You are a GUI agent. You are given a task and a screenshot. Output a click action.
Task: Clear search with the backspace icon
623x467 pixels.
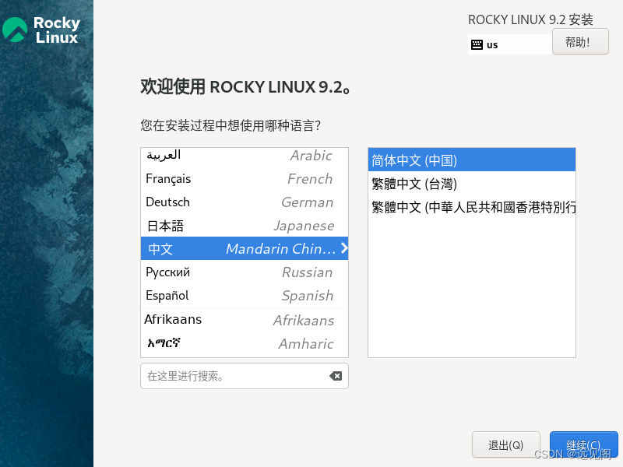point(336,376)
